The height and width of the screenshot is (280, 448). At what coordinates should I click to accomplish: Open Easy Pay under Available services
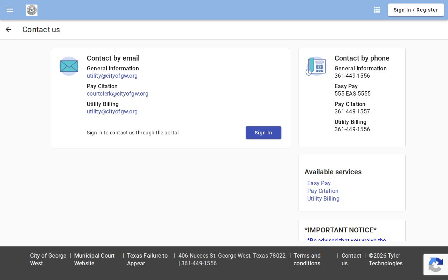(319, 183)
